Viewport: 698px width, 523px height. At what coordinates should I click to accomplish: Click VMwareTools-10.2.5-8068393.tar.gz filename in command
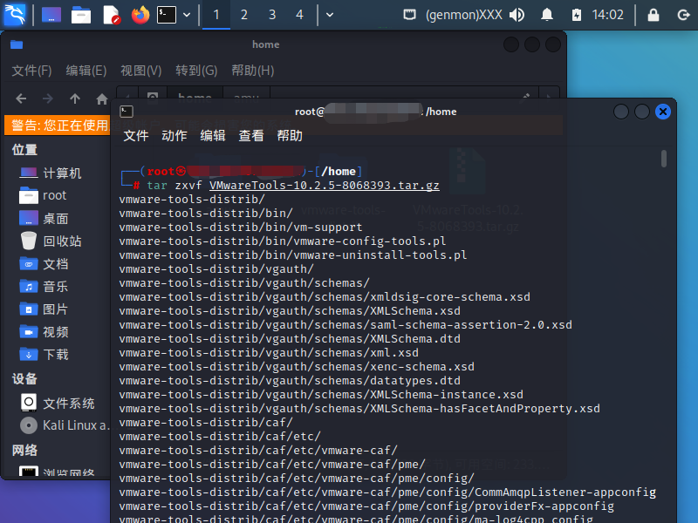click(x=324, y=186)
